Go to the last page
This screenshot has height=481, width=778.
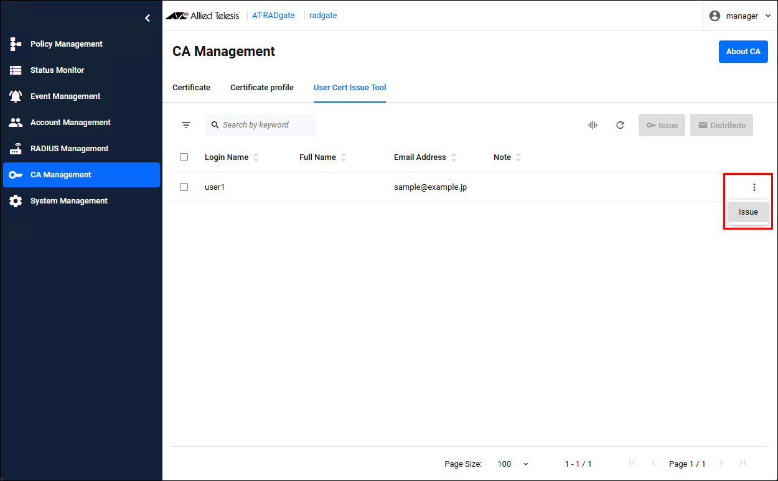pyautogui.click(x=743, y=463)
